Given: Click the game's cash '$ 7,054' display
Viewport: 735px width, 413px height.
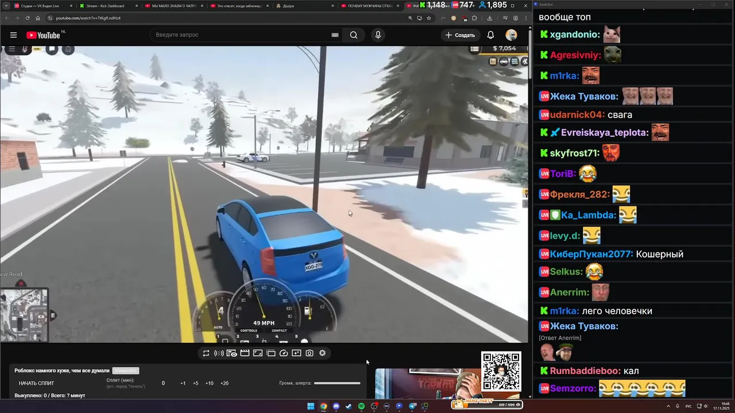Looking at the screenshot, I should 504,49.
